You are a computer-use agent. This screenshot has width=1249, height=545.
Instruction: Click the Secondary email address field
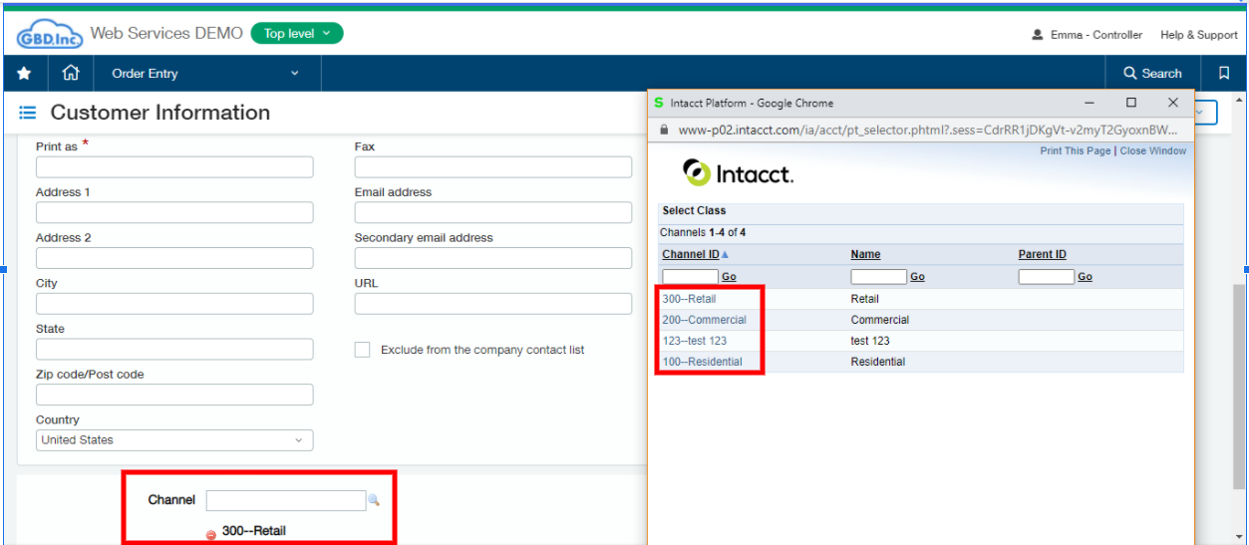tap(493, 258)
